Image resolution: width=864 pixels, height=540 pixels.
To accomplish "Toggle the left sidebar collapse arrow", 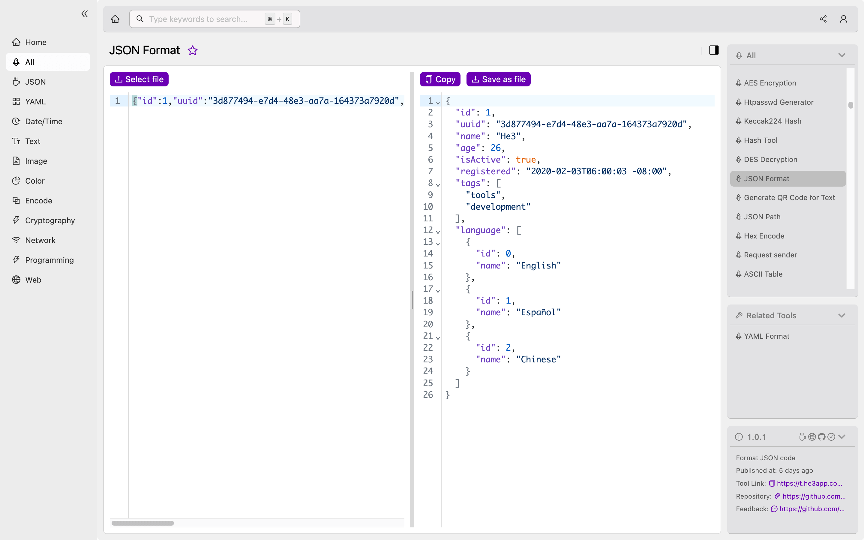I will pyautogui.click(x=85, y=14).
